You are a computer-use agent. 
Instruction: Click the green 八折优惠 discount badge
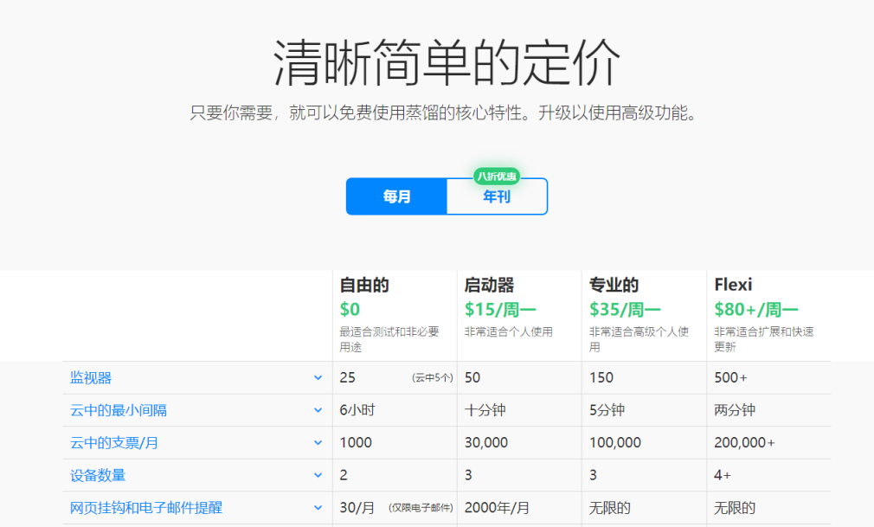click(496, 177)
